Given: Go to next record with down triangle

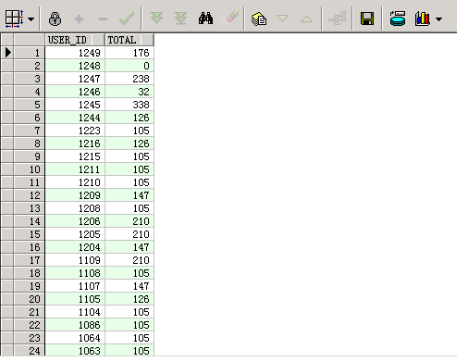Looking at the screenshot, I should pos(282,19).
